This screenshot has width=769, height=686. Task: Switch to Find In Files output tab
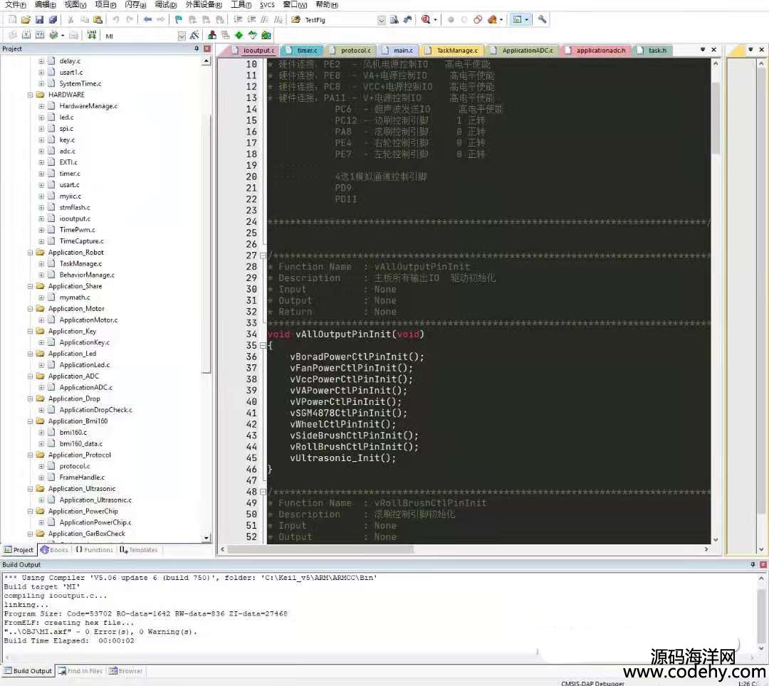(80, 671)
